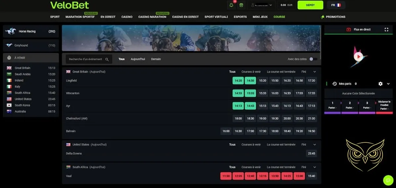Screen dimensions: 396x188
Task: Select Greyhound racing category icon
Action: coord(9,45)
